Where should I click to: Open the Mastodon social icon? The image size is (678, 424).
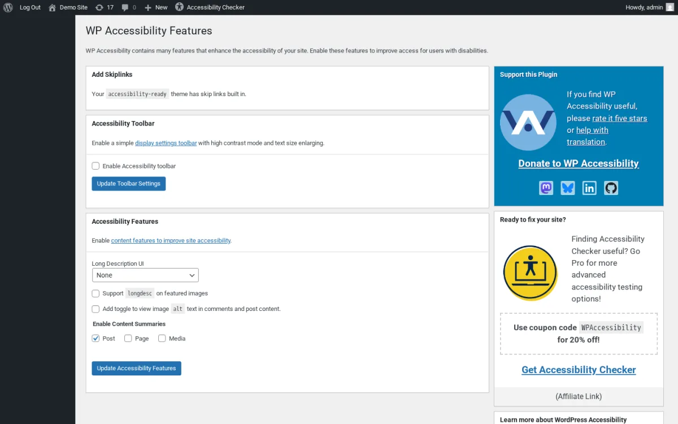coord(546,188)
